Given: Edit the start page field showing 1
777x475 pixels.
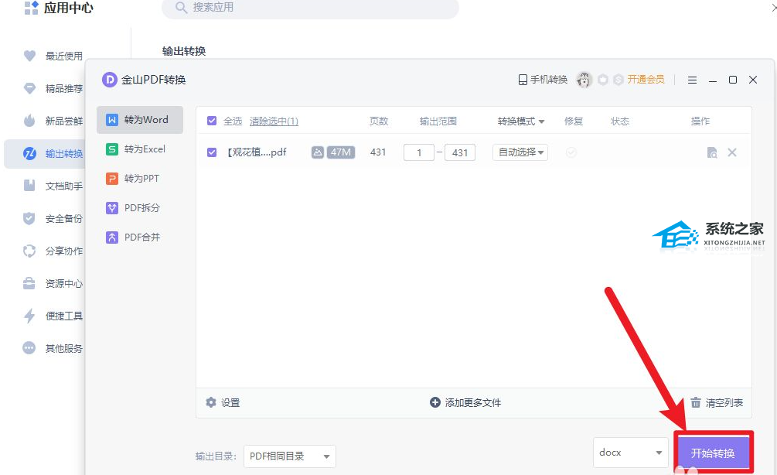Looking at the screenshot, I should 419,152.
